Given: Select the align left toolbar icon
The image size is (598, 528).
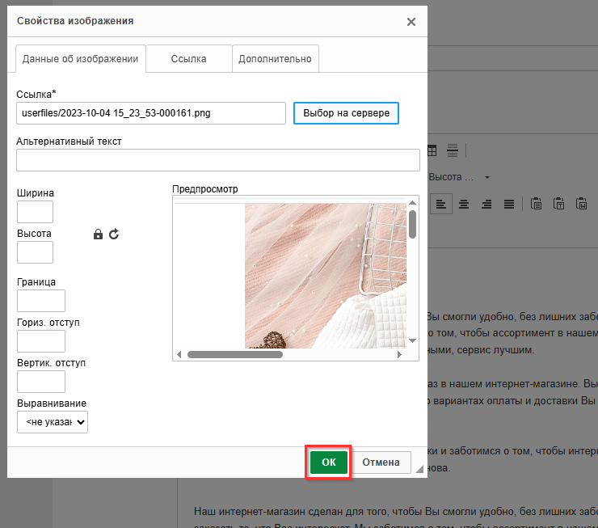Looking at the screenshot, I should (440, 204).
